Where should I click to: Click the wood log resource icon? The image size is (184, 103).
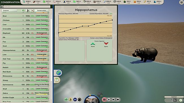tap(34, 2)
